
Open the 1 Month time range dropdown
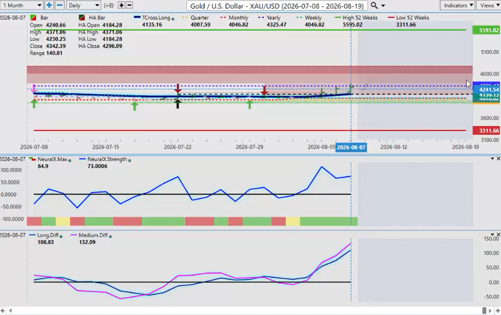point(21,5)
